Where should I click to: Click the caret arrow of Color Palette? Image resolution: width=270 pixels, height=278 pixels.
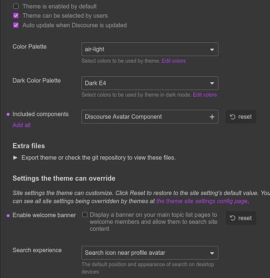[x=212, y=49]
